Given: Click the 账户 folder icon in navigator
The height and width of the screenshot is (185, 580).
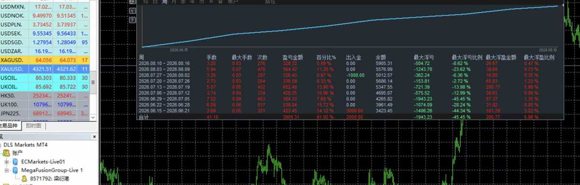Looking at the screenshot, I should [6, 153].
